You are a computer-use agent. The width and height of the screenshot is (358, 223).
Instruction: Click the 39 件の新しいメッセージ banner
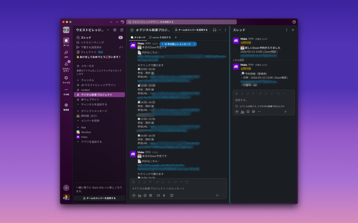[x=177, y=44]
